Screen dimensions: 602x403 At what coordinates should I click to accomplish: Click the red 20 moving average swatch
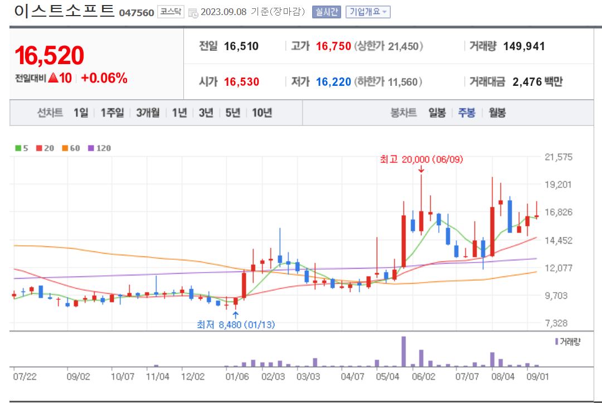[x=39, y=148]
